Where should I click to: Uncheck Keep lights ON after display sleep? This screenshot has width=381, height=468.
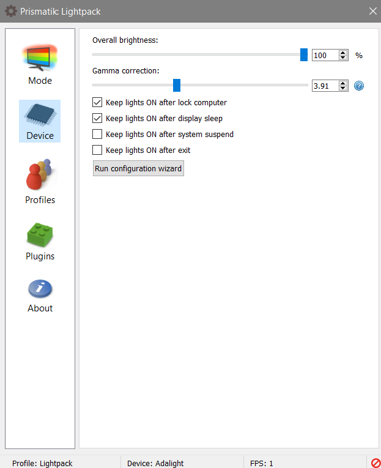click(x=97, y=118)
